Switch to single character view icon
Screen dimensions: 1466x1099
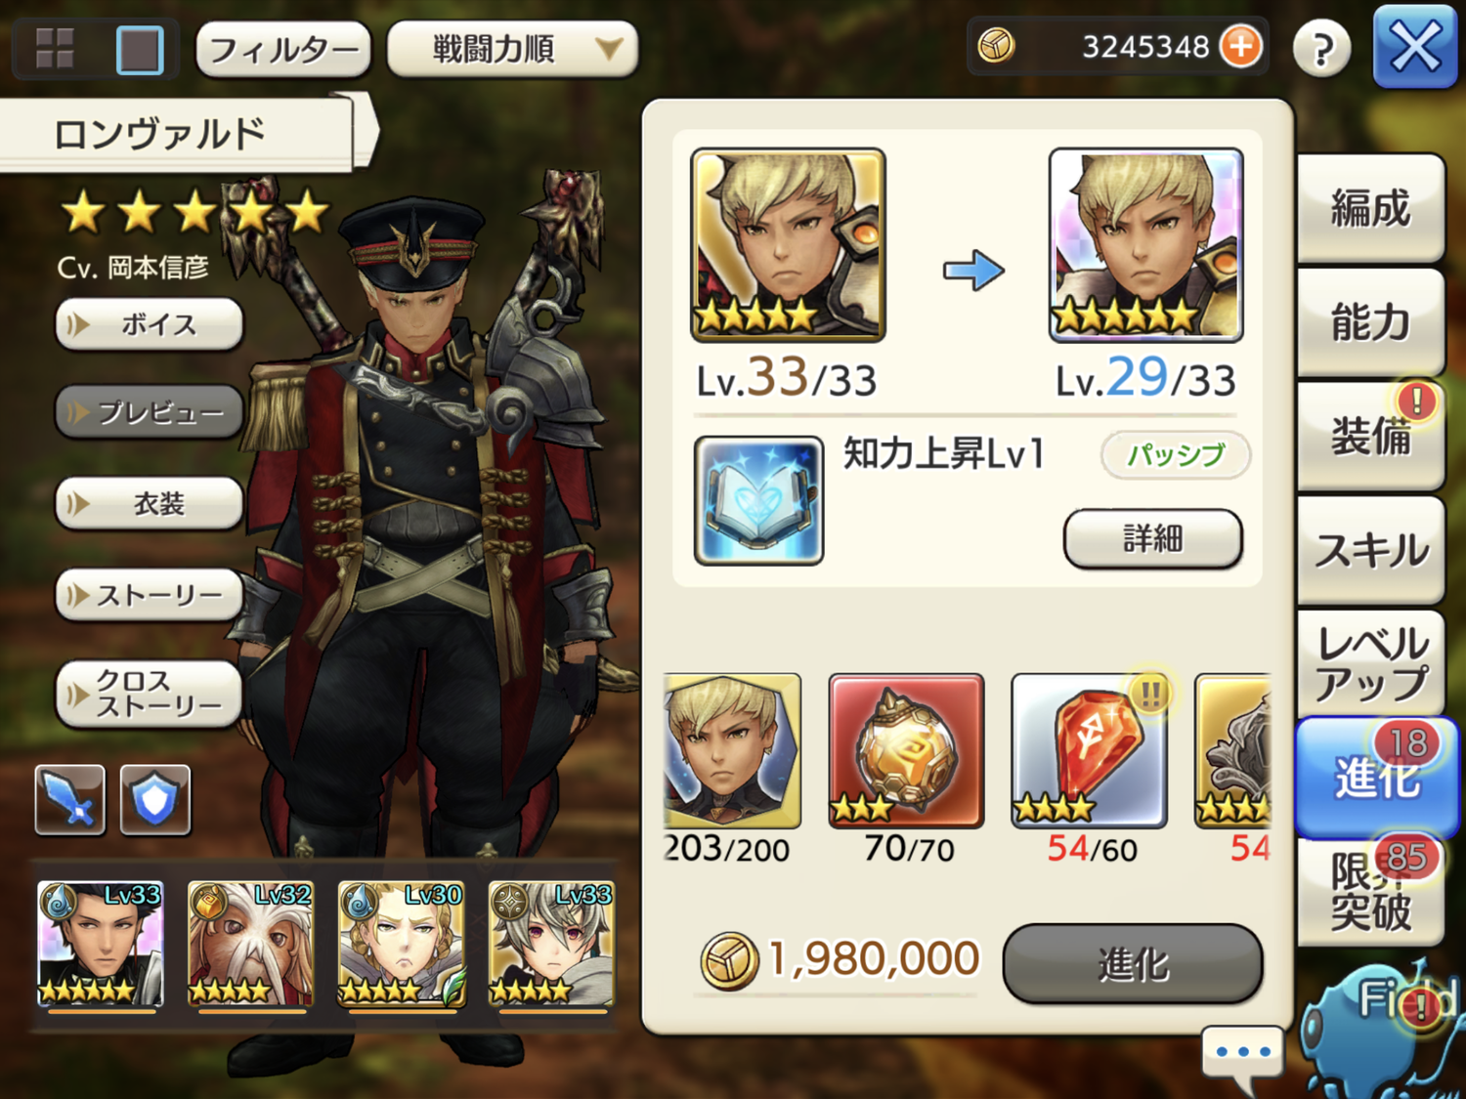[140, 49]
